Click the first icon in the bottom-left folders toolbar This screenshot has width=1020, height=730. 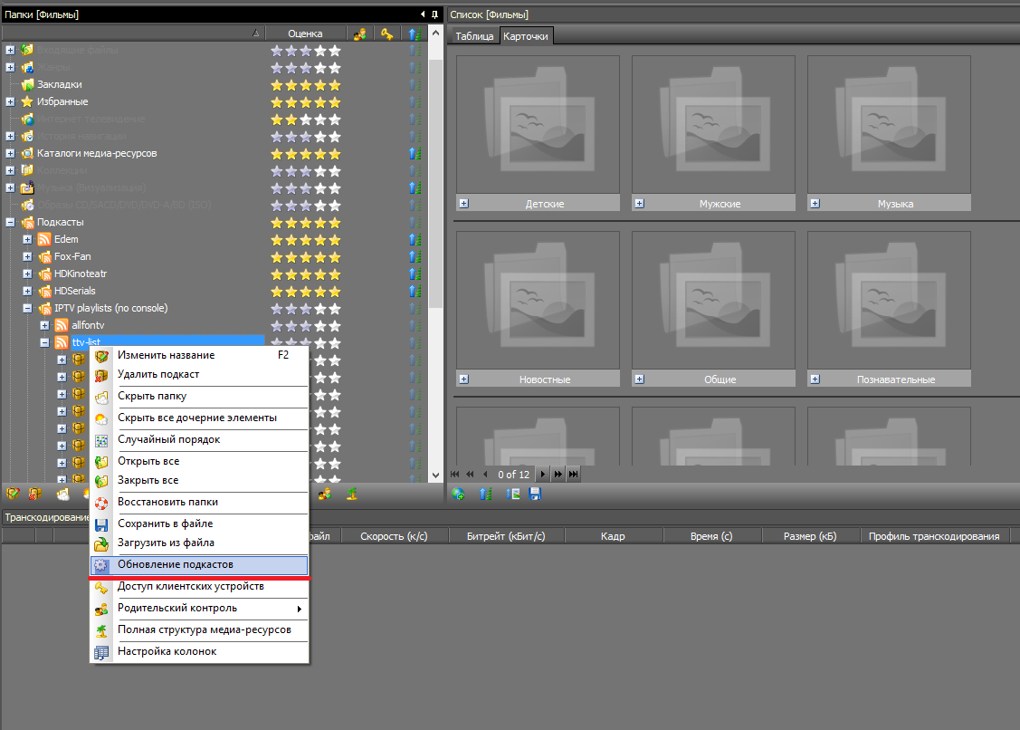point(13,494)
